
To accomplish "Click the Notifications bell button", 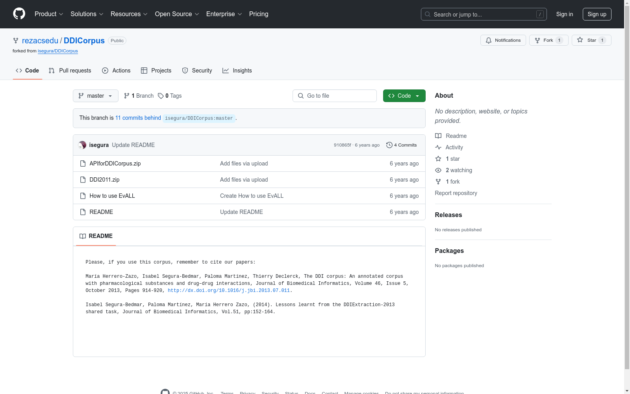I will (x=503, y=40).
